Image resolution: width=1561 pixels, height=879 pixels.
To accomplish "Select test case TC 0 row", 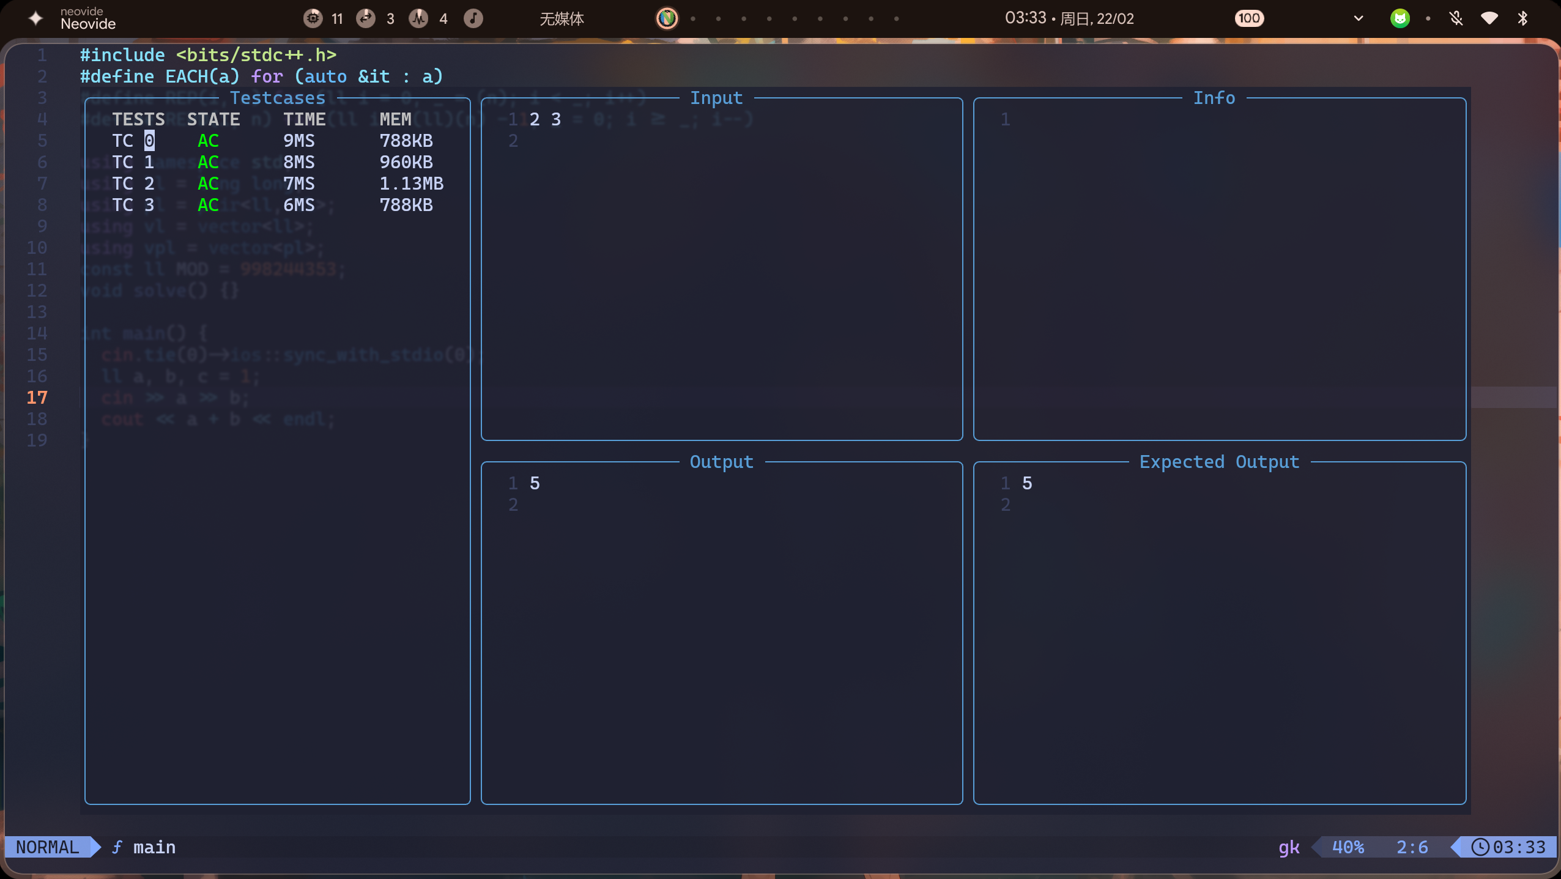I will point(278,141).
